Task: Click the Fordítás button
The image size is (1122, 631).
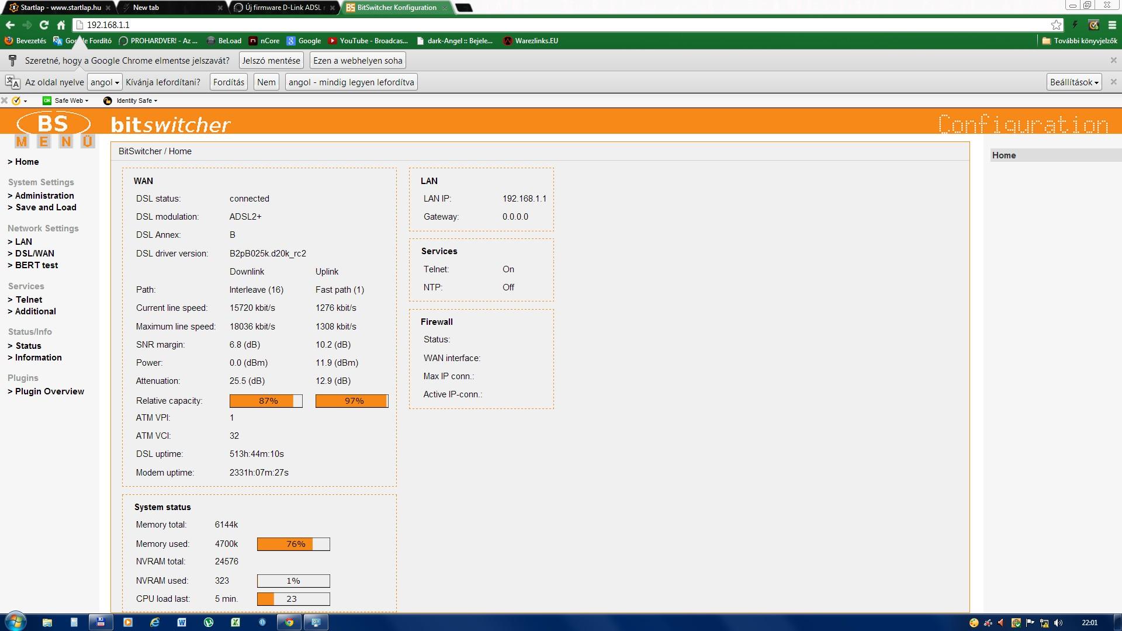Action: (228, 82)
